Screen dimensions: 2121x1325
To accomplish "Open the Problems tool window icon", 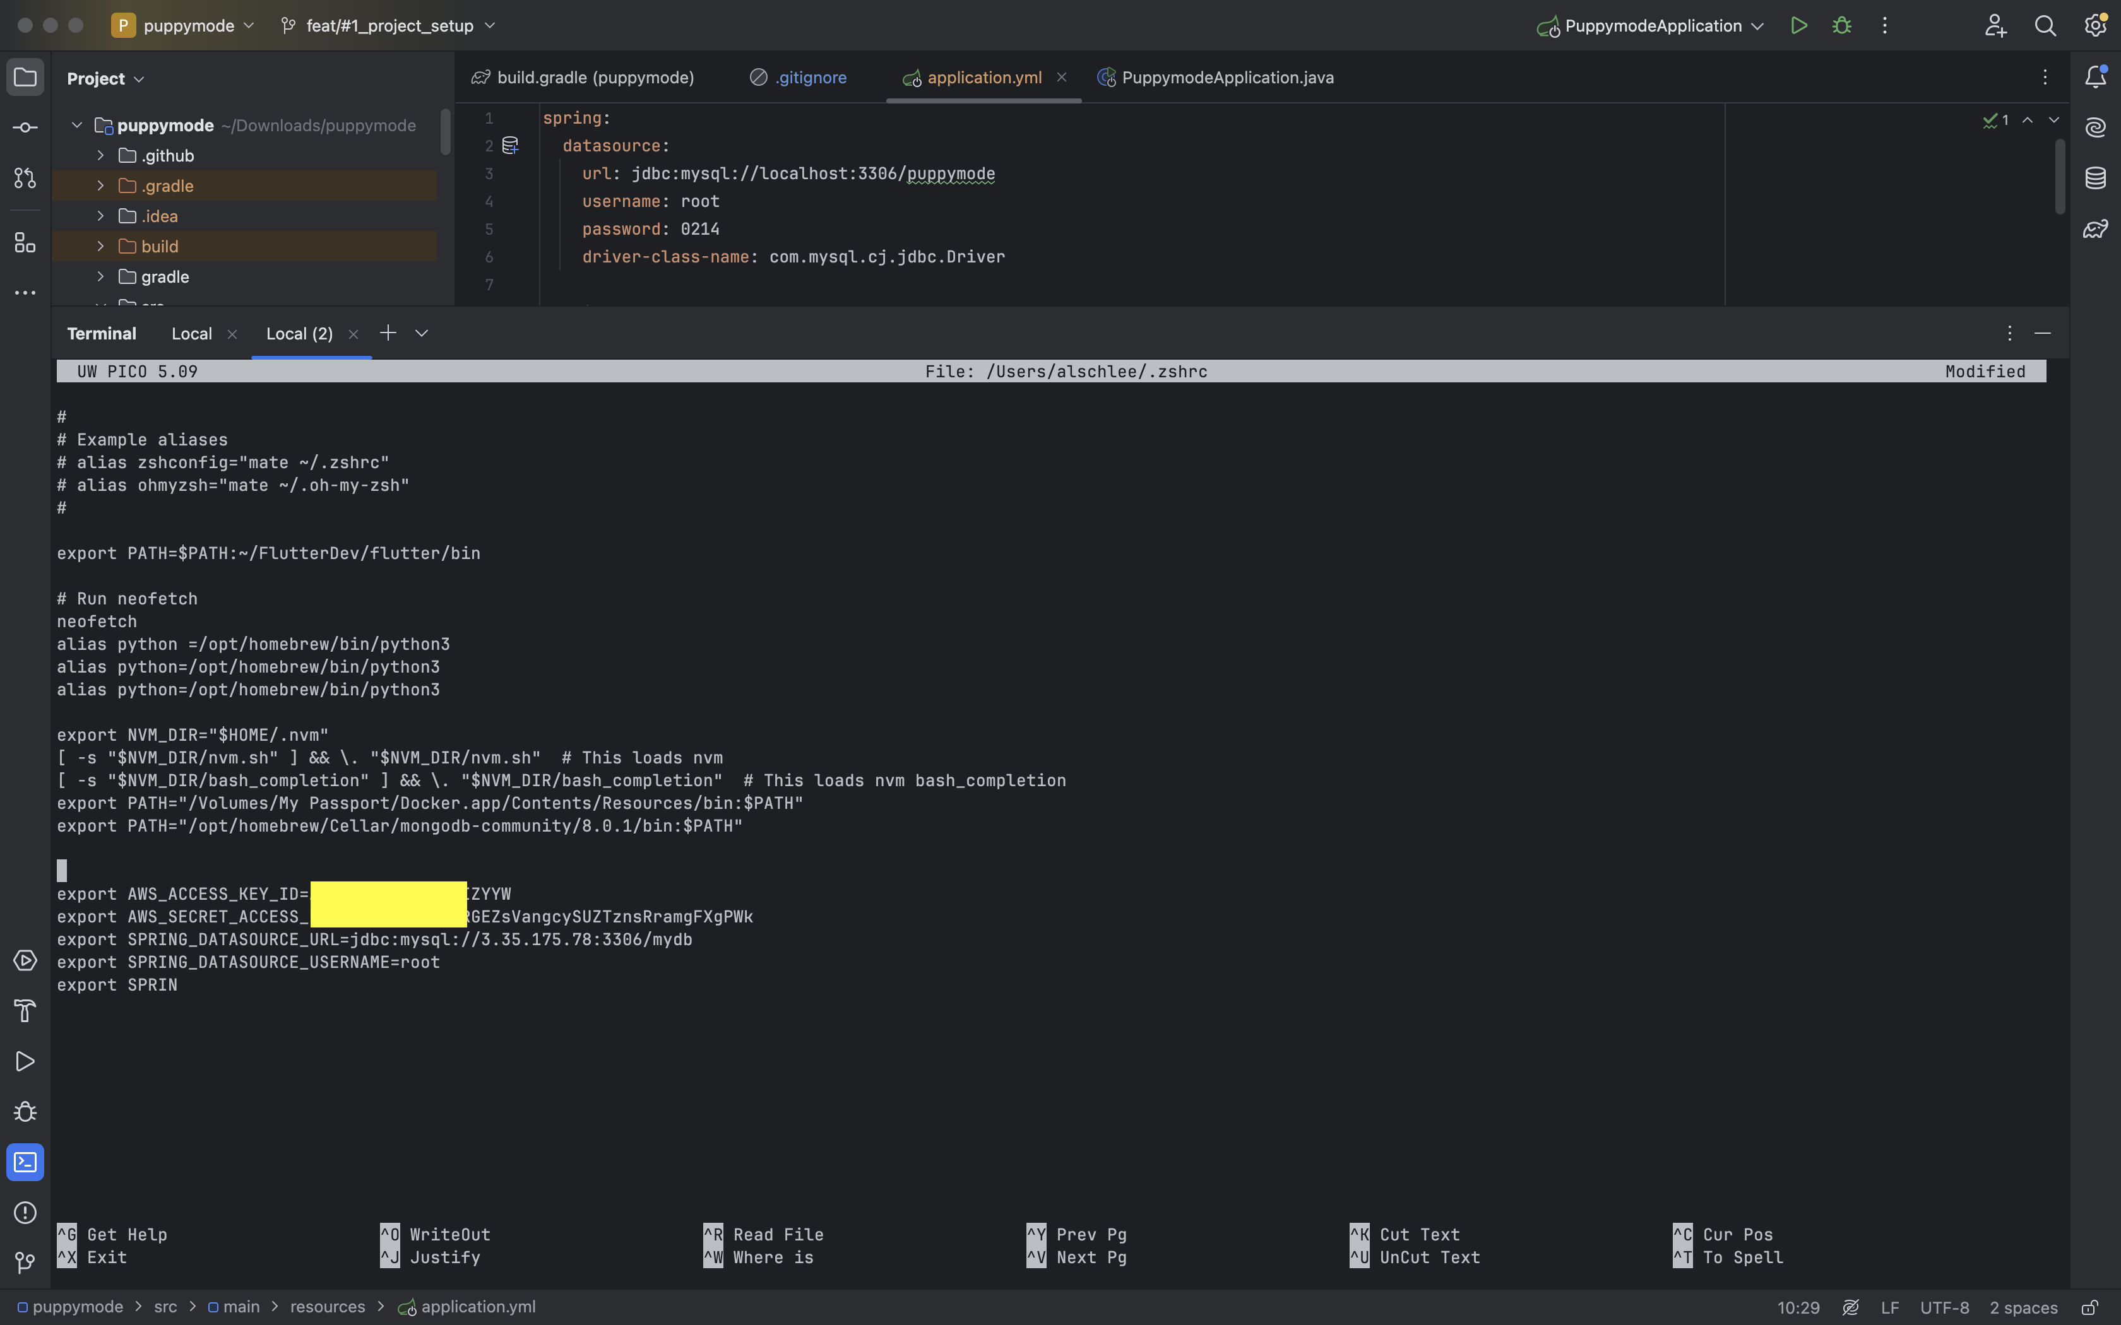I will pyautogui.click(x=25, y=1213).
